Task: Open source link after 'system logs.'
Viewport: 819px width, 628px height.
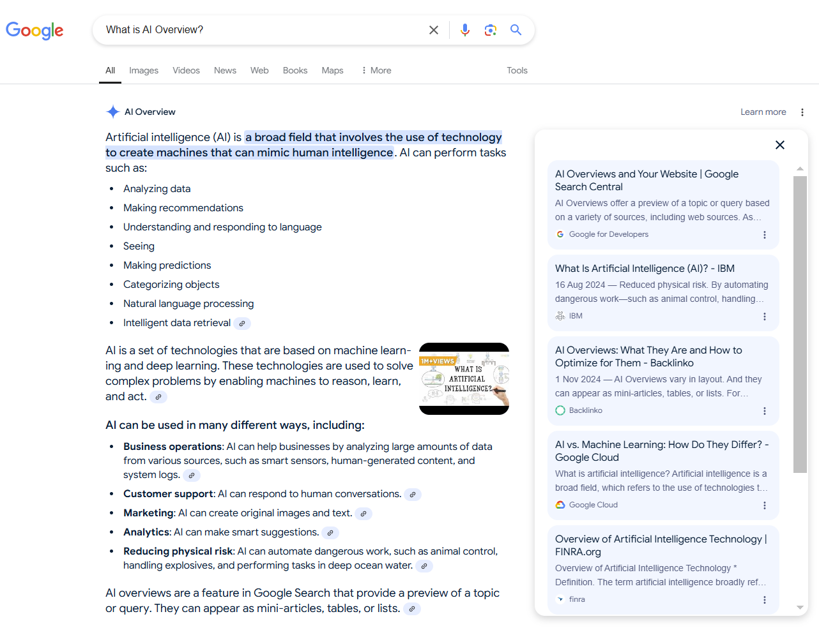Action: (x=192, y=475)
